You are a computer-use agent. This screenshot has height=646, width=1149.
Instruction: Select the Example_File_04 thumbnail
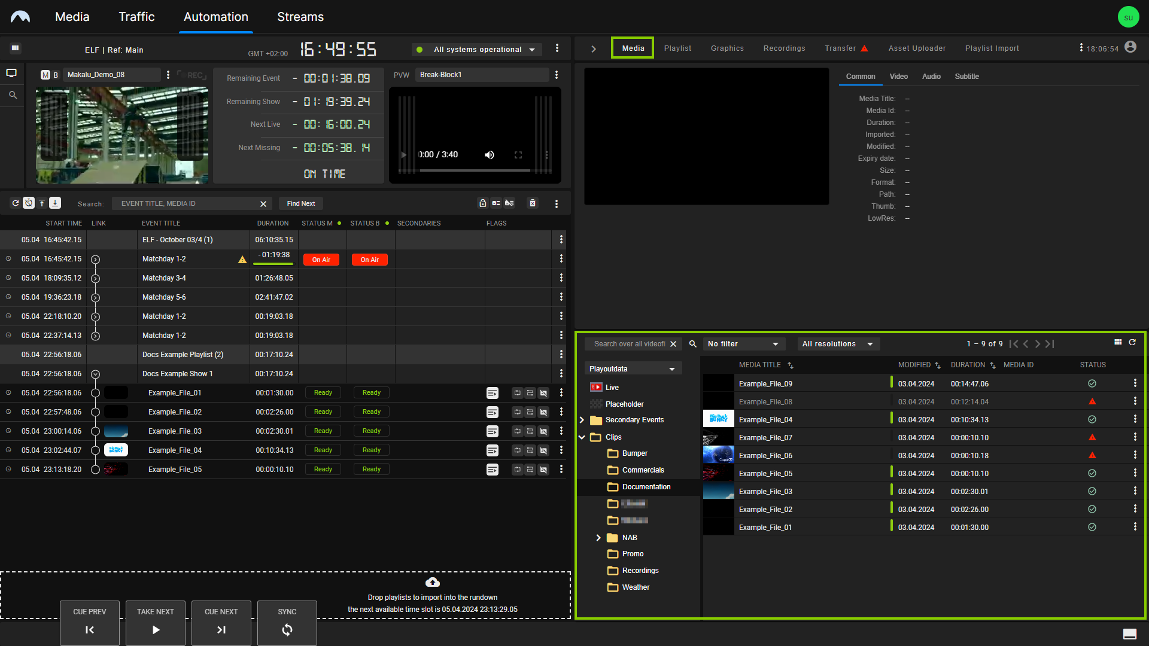click(x=718, y=419)
